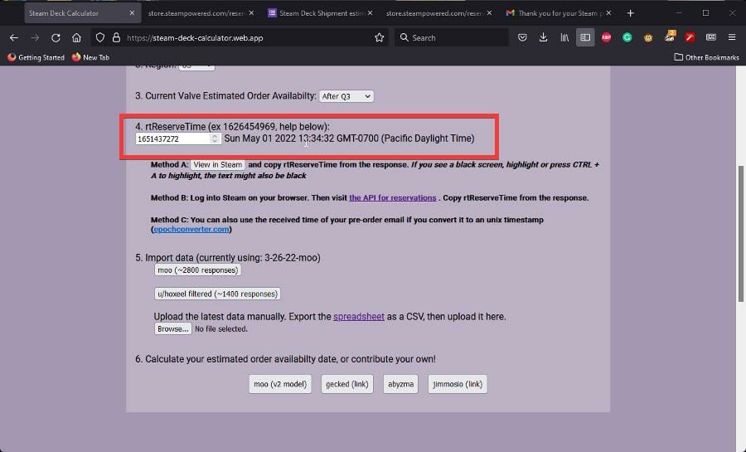The height and width of the screenshot is (452, 746).
Task: Open the gecked (link) calculator
Action: [x=347, y=384]
